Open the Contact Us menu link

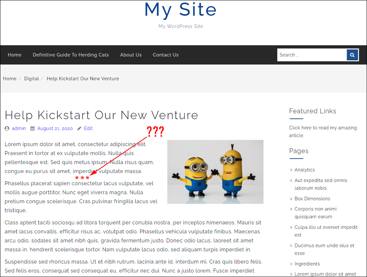click(x=166, y=55)
